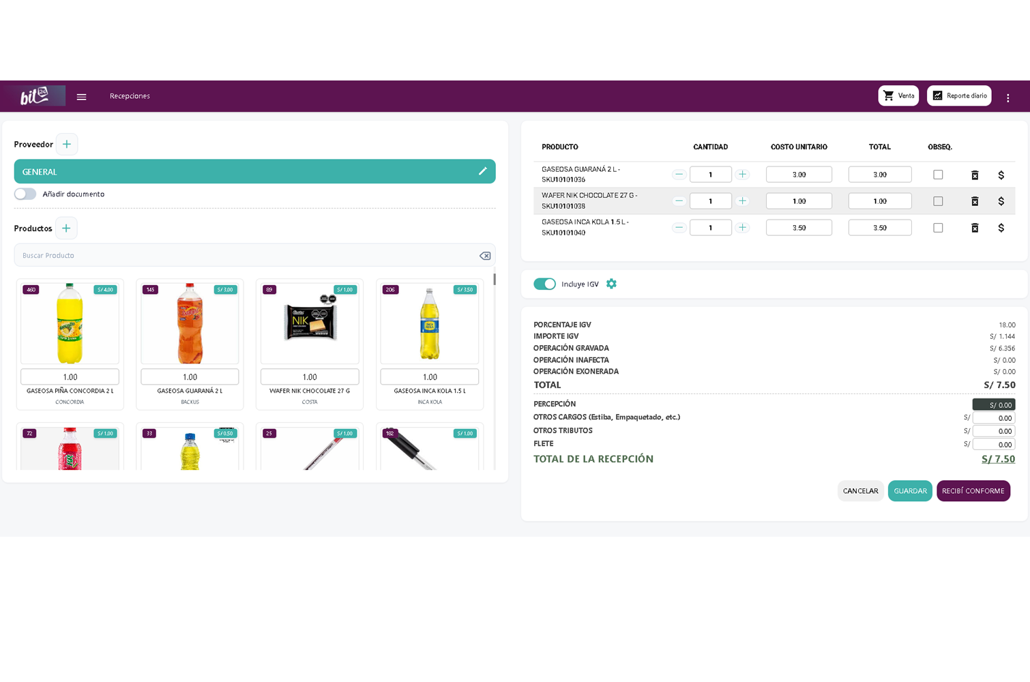Click the RECIBÍ CONFORME button

[x=973, y=491]
